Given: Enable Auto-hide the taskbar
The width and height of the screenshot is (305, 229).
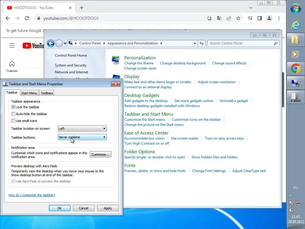Looking at the screenshot, I should tap(13, 114).
